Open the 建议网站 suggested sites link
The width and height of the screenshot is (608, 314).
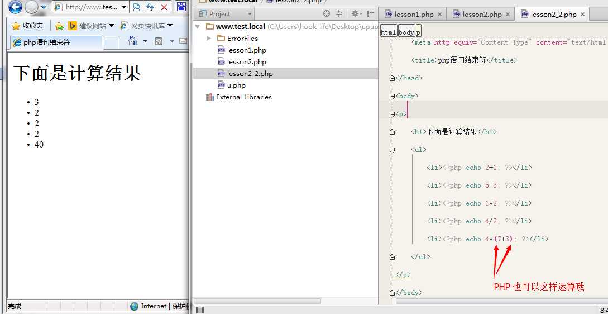[91, 26]
